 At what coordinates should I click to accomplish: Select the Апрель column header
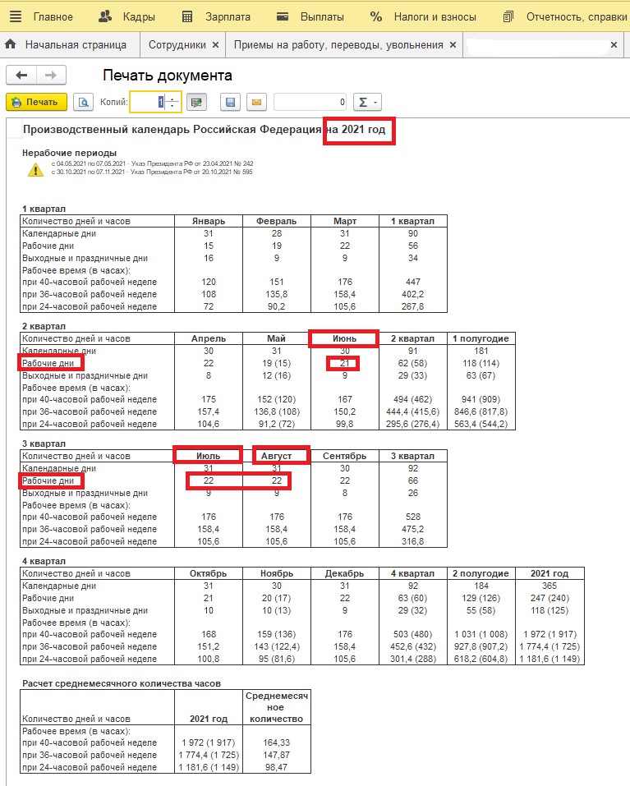pyautogui.click(x=209, y=338)
